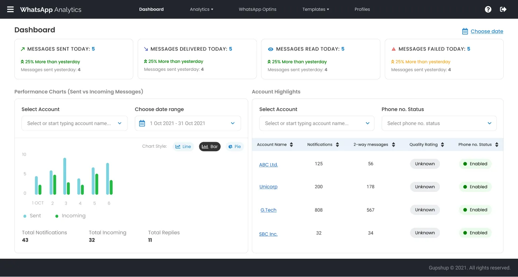
Task: Open the hamburger navigation menu
Action: [x=10, y=9]
